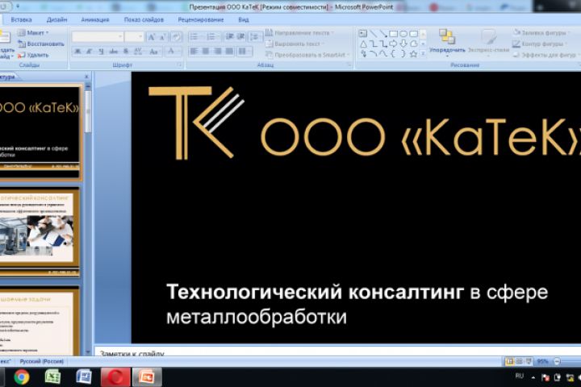This screenshot has width=581, height=387.
Task: Open the Insert (Вставка) tab
Action: (x=21, y=19)
